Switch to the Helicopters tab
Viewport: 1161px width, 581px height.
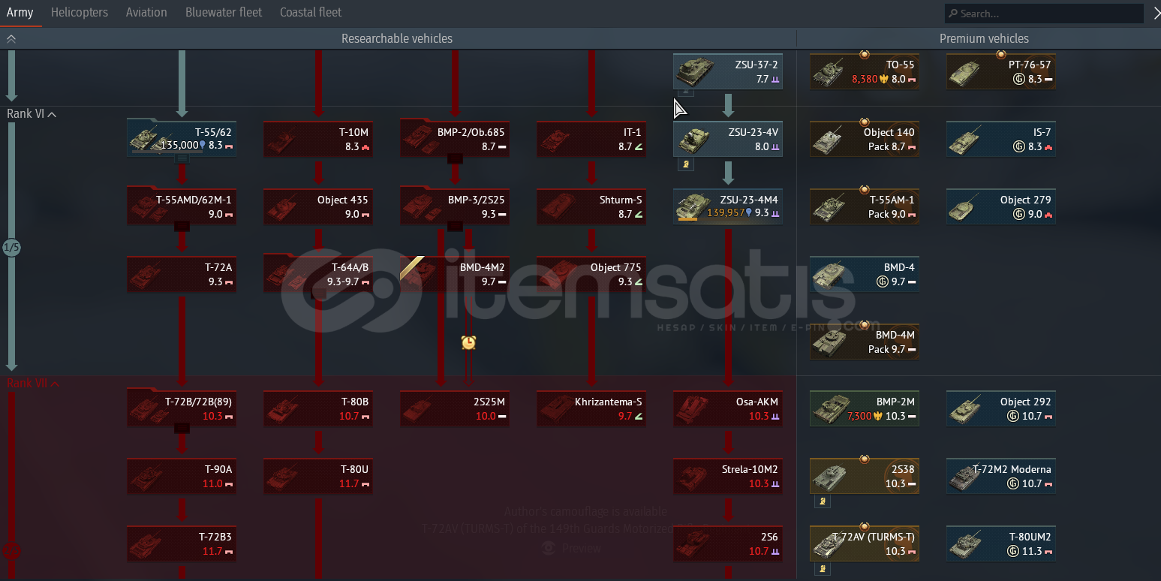coord(79,13)
